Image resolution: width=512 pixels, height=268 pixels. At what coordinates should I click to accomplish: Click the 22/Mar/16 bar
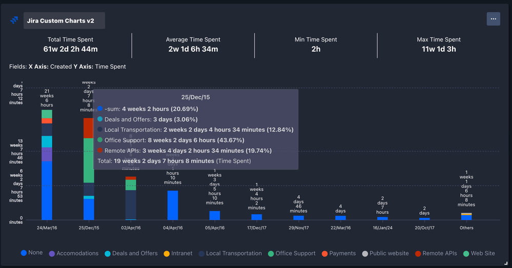coord(341,218)
